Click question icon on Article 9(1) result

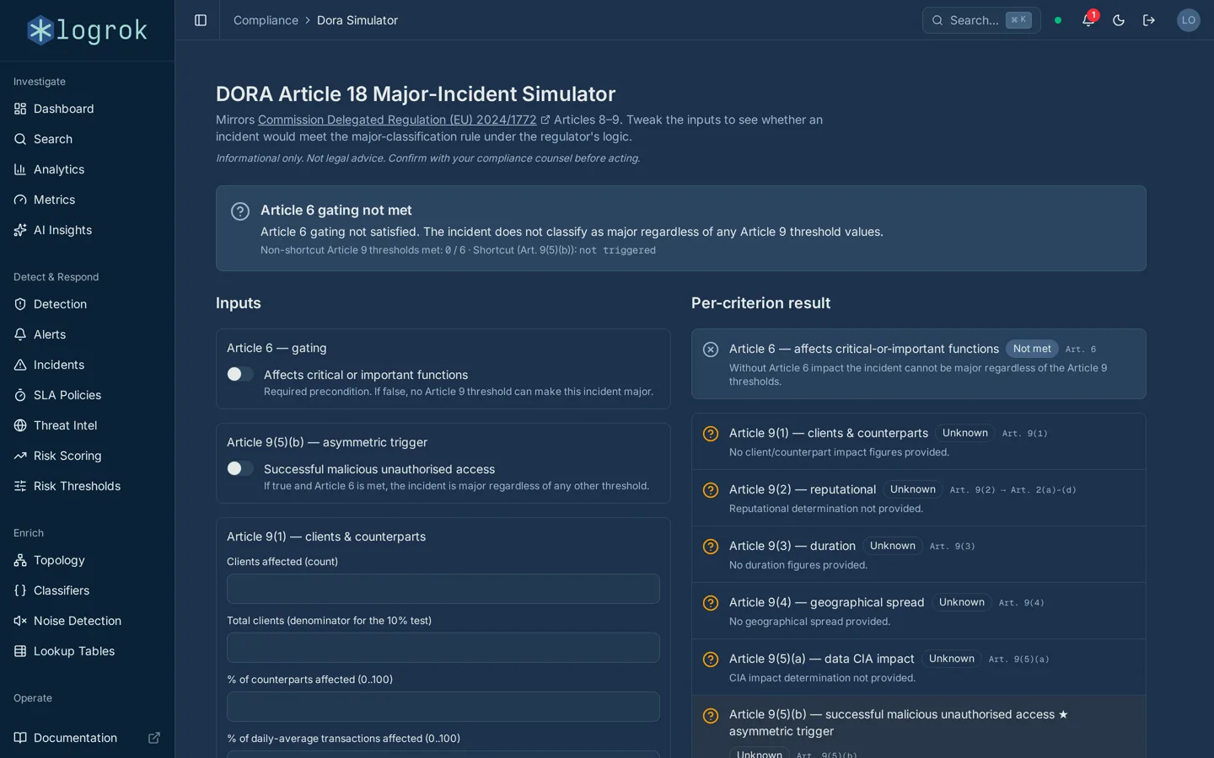[711, 434]
